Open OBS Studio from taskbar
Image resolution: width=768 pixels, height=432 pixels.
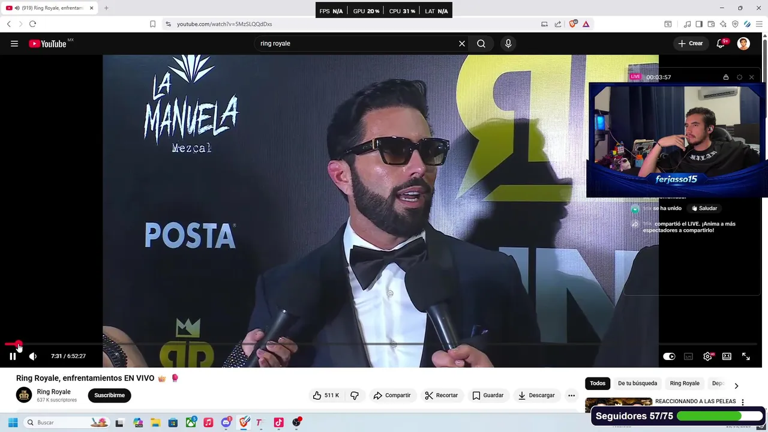click(x=296, y=422)
